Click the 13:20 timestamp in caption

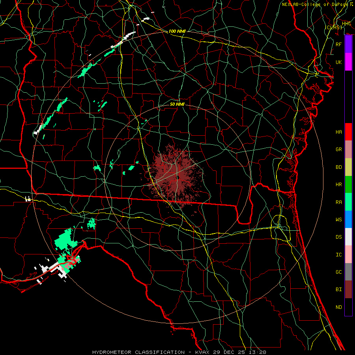coord(258,352)
